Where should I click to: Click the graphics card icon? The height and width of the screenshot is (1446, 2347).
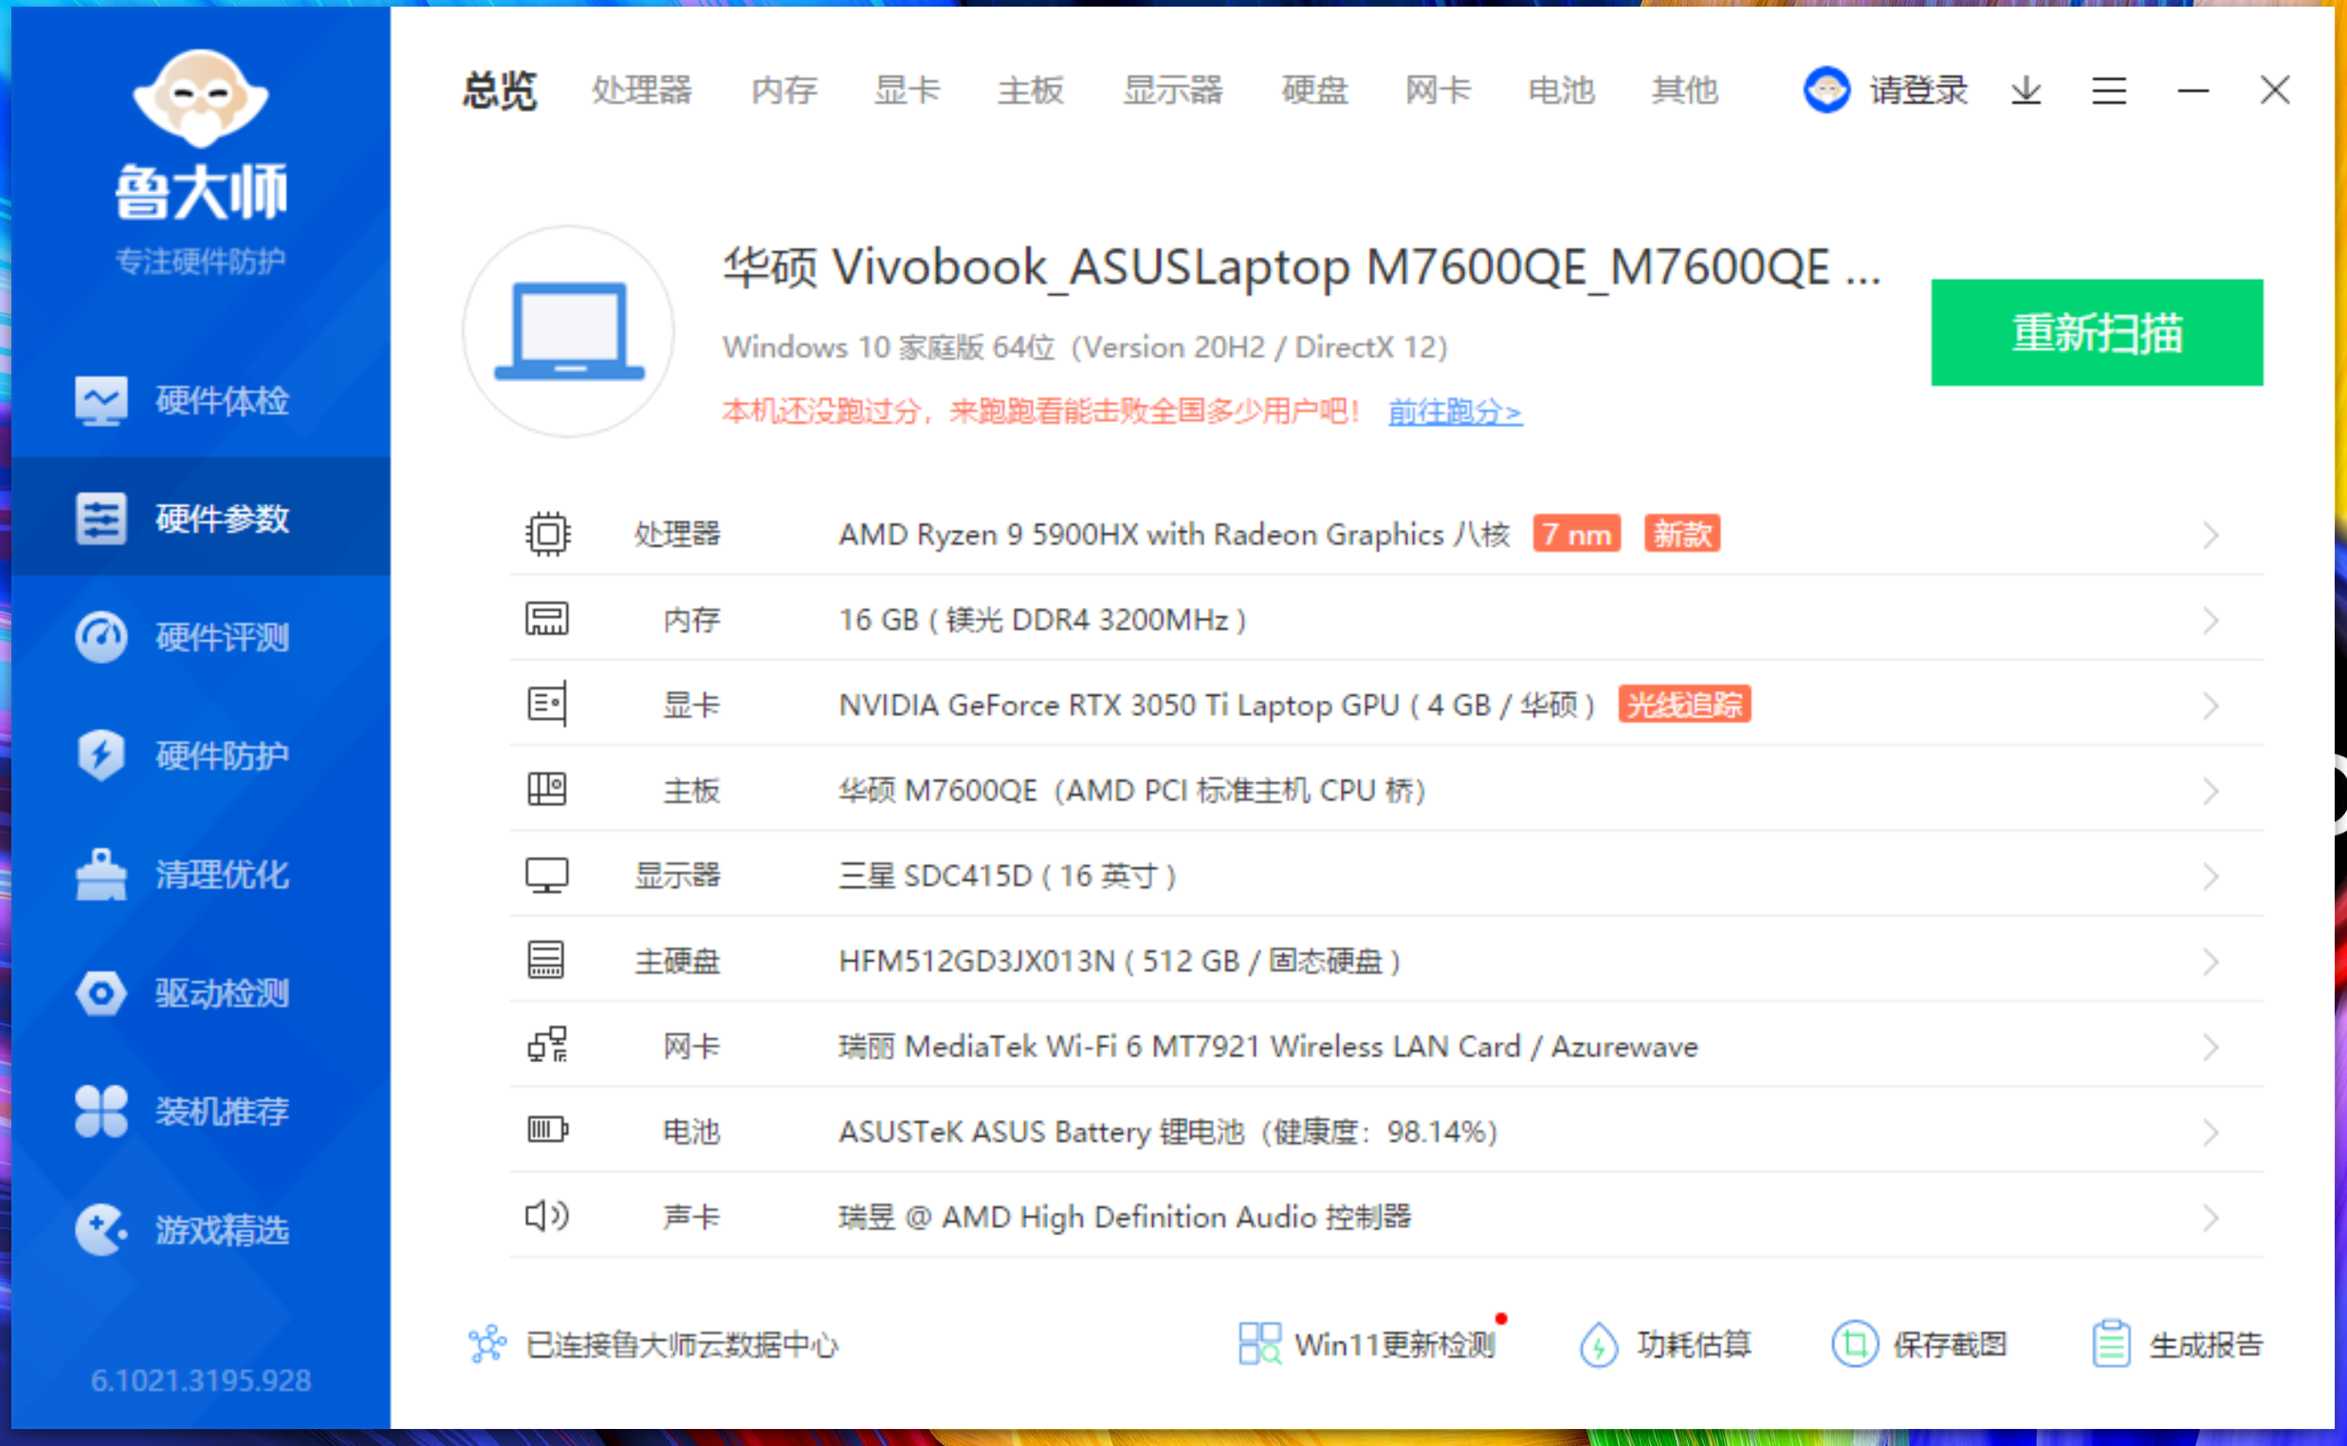point(547,704)
